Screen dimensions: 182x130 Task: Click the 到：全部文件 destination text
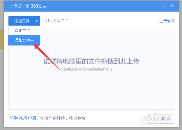(57, 20)
